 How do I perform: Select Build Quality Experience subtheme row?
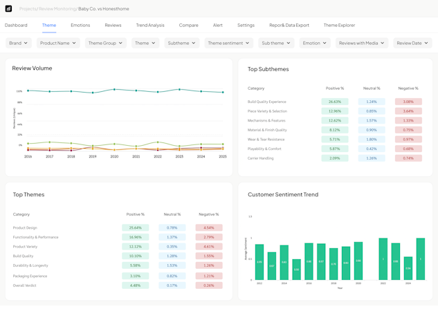click(335, 102)
